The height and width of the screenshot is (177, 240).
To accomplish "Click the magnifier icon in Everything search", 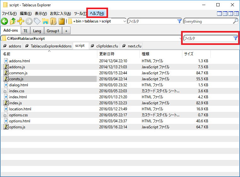I will [235, 21].
